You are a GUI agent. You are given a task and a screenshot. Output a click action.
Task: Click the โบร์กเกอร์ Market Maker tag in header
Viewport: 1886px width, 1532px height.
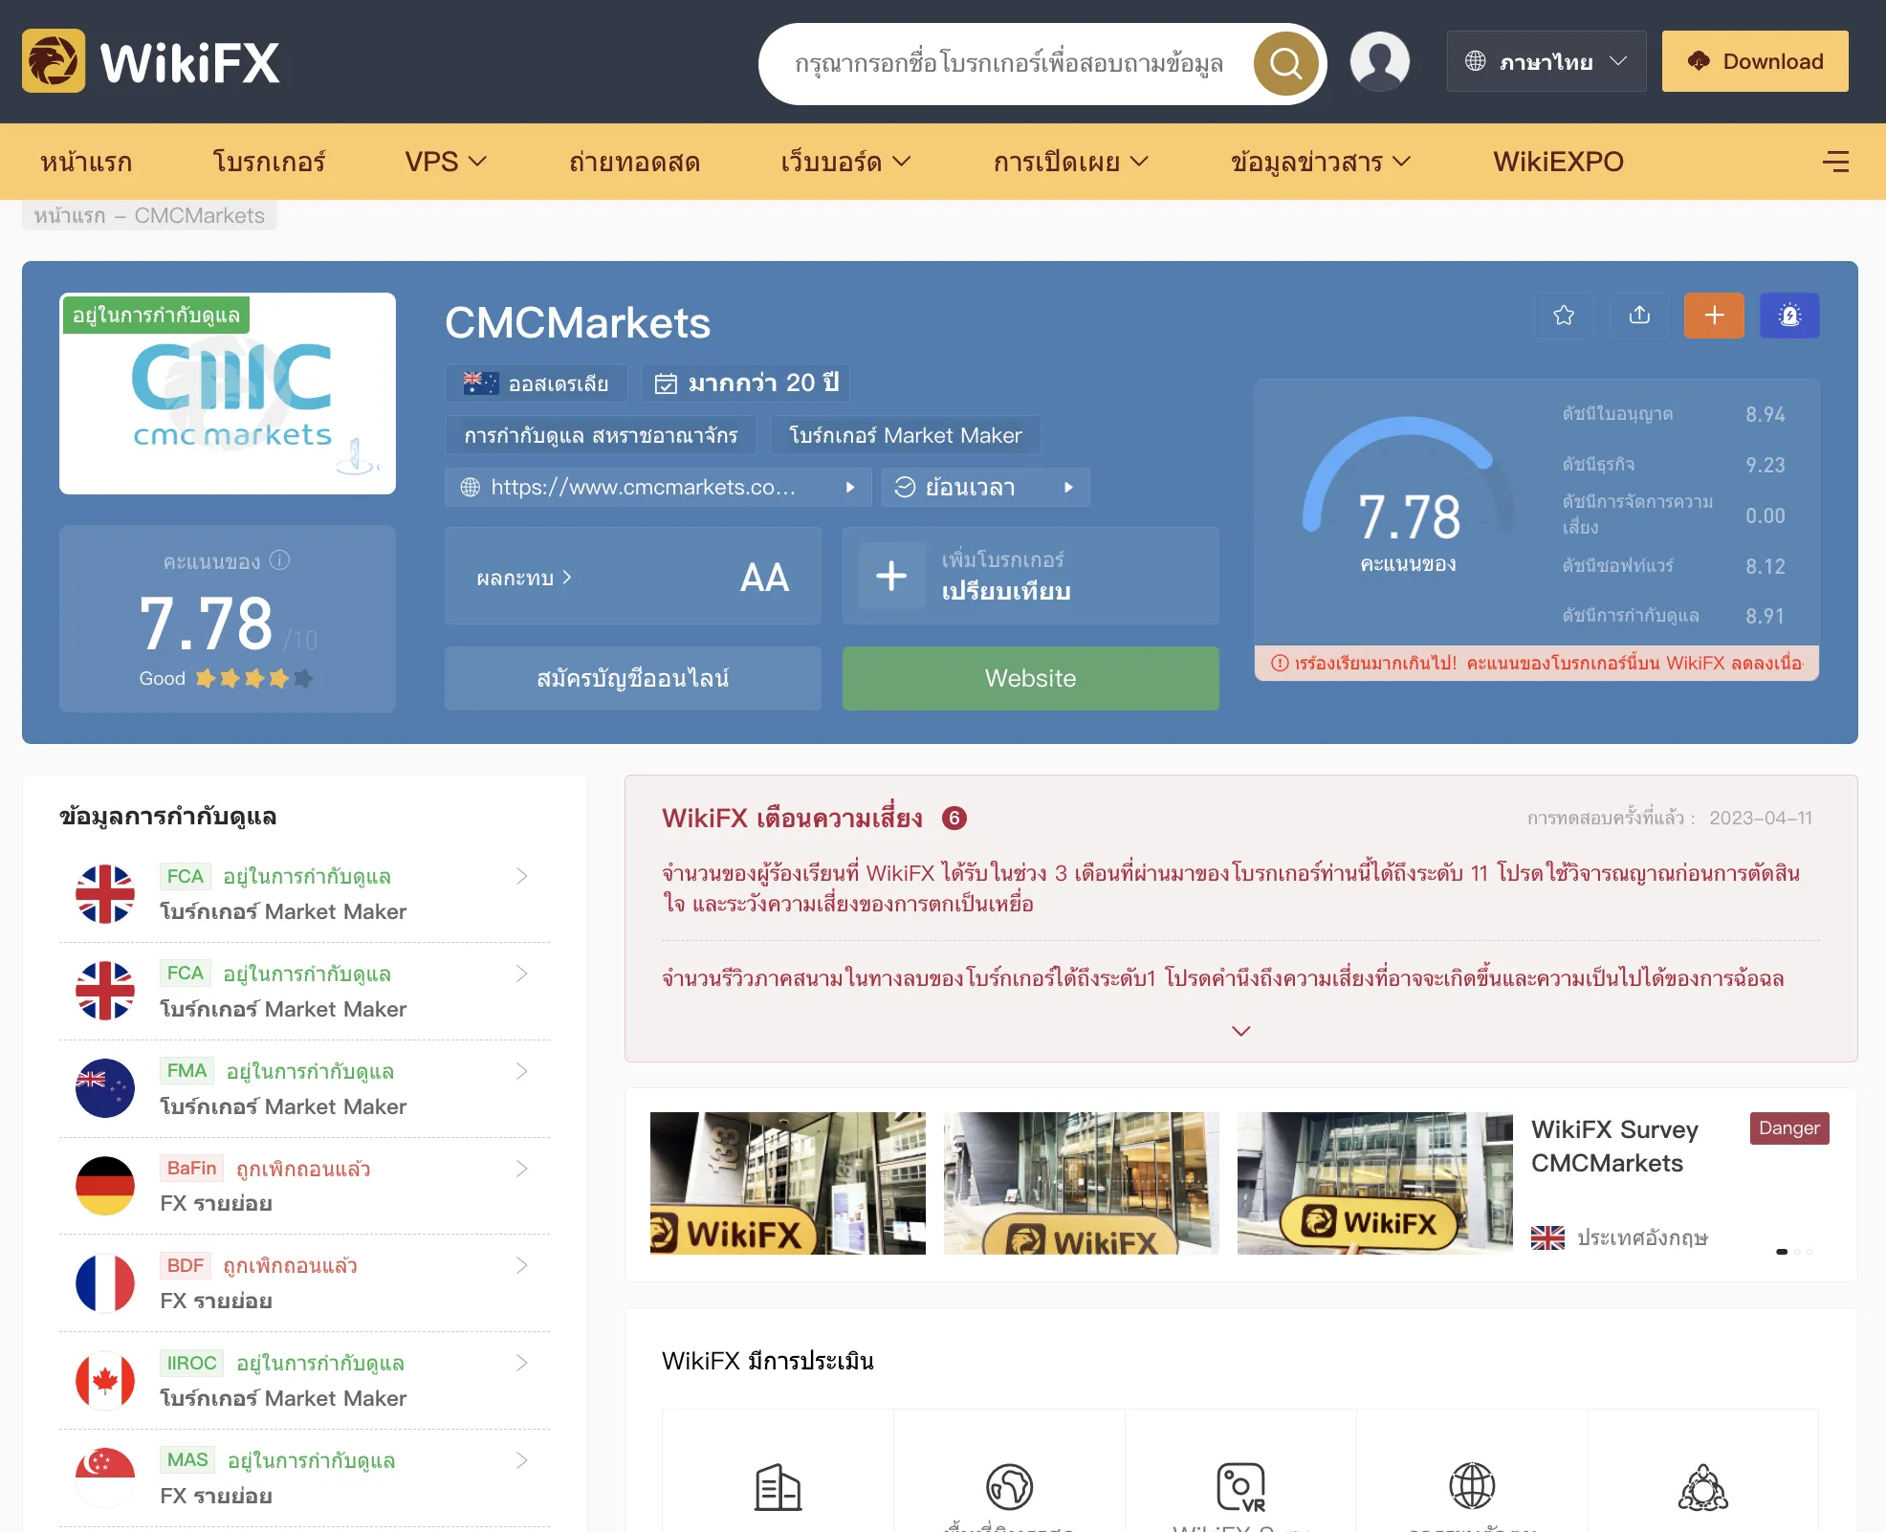(x=905, y=435)
